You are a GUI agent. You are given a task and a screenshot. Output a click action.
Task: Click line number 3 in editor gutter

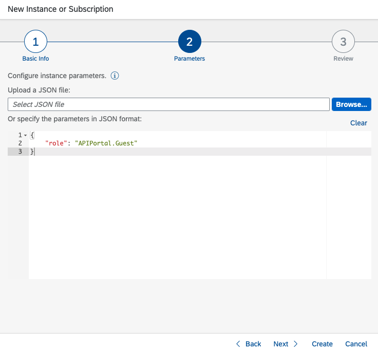click(20, 152)
